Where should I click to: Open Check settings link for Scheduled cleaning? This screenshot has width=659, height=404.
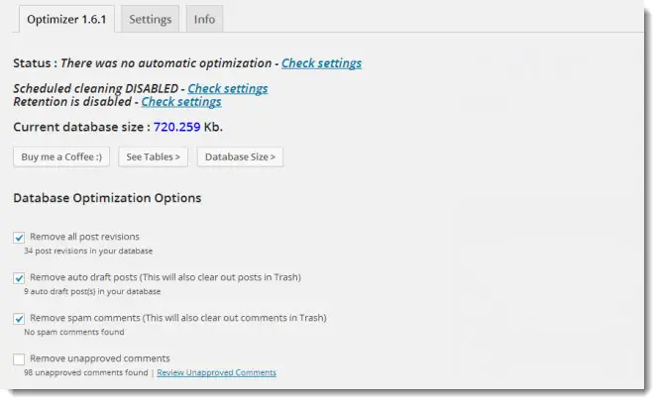coord(227,88)
